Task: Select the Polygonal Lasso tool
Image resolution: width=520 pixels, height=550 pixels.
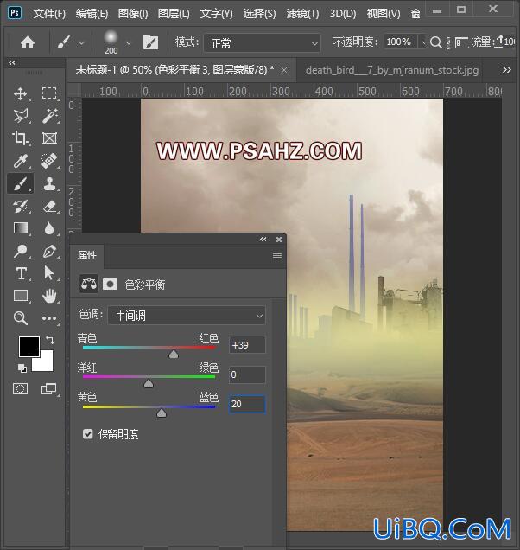Action: point(21,116)
